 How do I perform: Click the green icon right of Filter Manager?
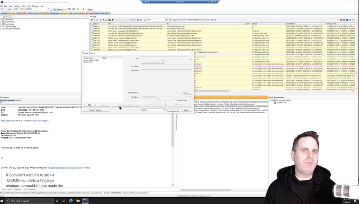(69, 9)
